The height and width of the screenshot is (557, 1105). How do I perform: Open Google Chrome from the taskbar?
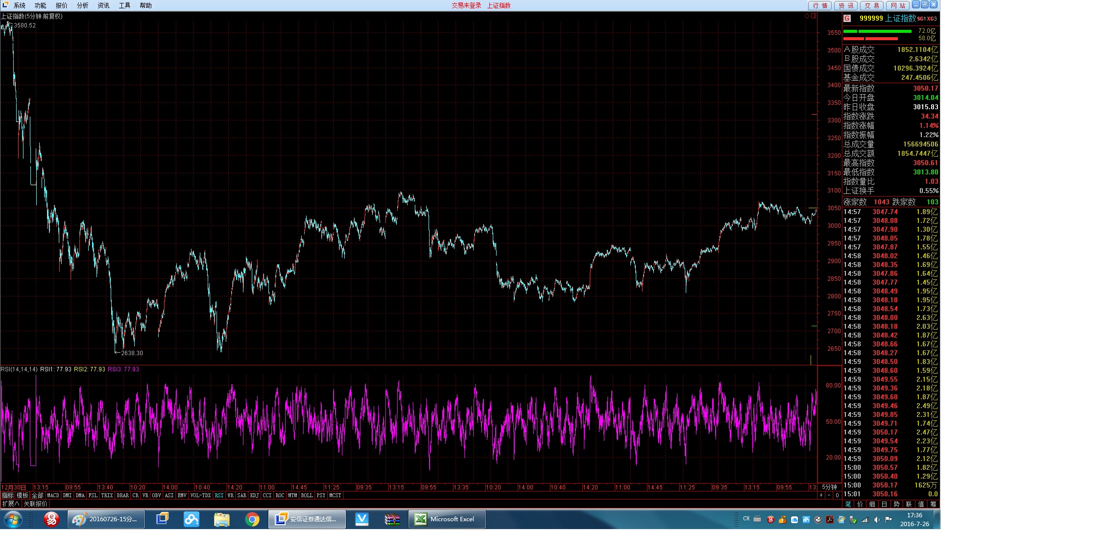(252, 519)
